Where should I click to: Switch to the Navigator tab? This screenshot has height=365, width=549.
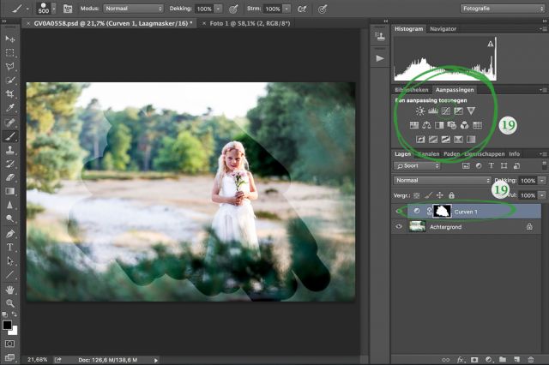pyautogui.click(x=443, y=29)
